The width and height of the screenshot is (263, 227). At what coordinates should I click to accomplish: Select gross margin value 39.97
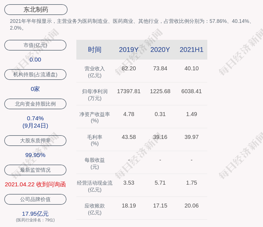(191, 137)
